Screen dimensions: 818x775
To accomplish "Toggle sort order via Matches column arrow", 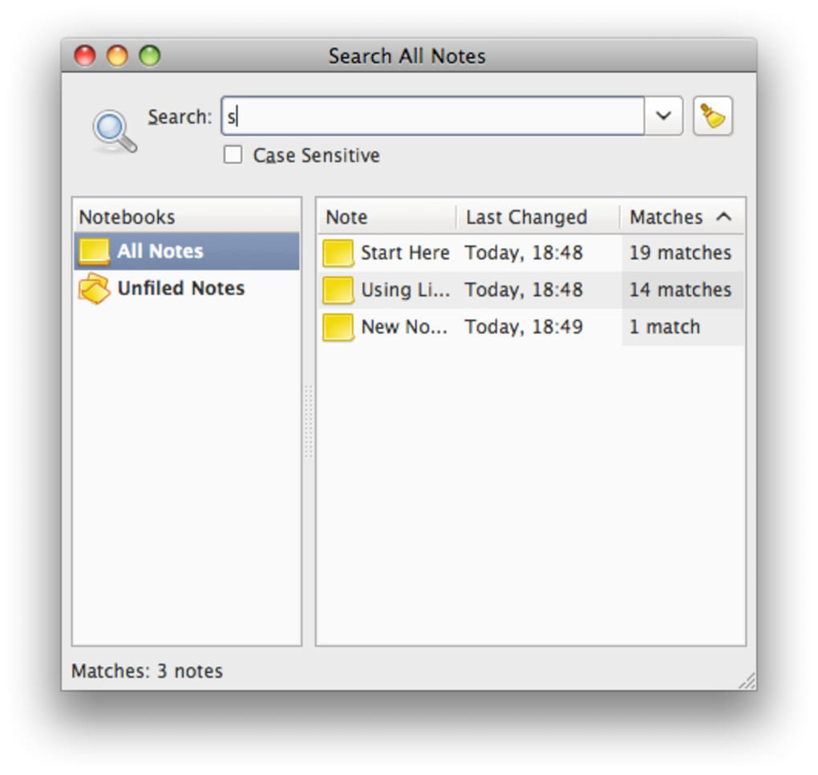I will (724, 217).
